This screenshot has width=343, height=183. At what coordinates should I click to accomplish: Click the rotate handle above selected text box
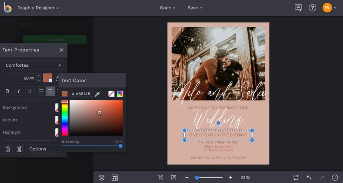point(218,123)
